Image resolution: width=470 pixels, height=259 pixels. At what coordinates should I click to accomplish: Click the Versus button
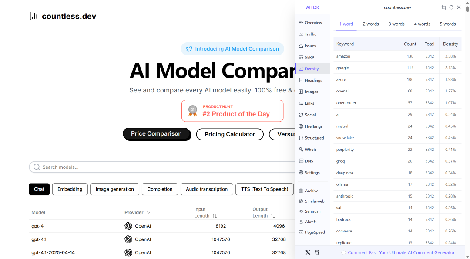pos(282,134)
